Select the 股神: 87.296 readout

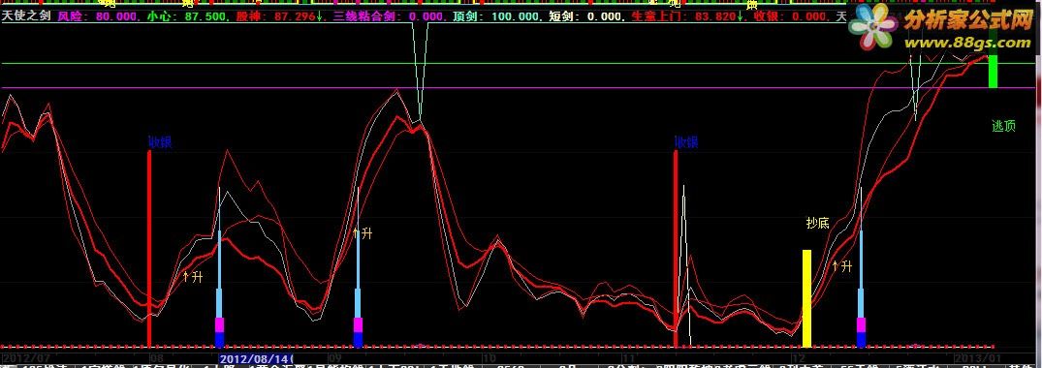pyautogui.click(x=279, y=15)
